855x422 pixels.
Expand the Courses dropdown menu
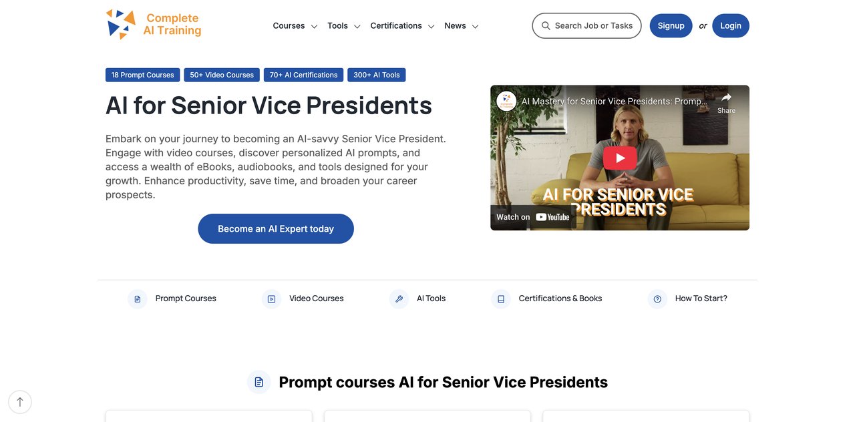pos(295,26)
